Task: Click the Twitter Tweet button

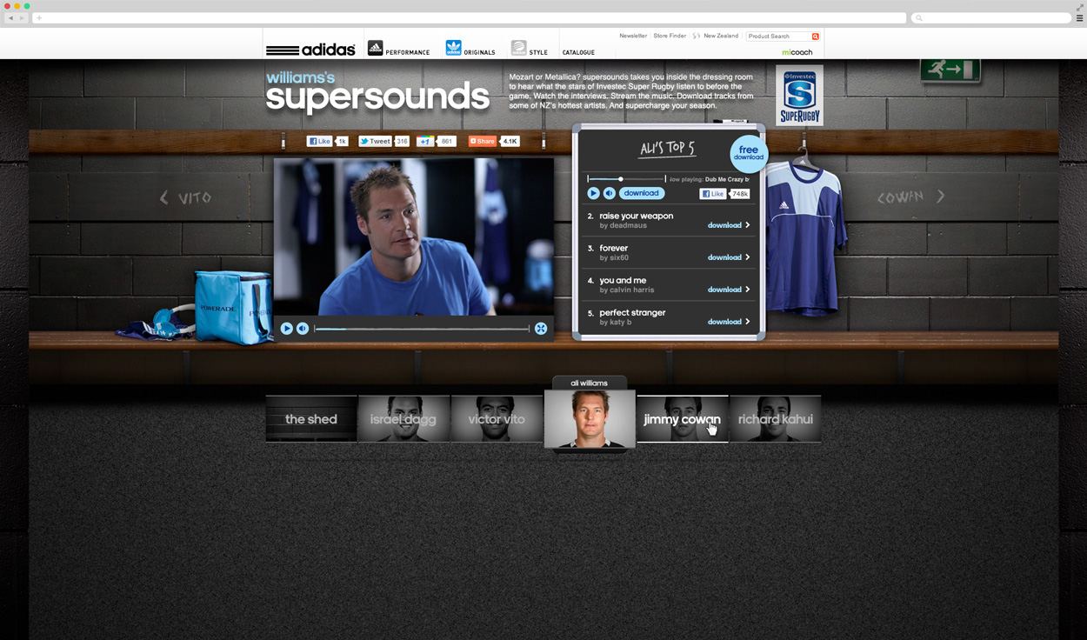Action: (x=376, y=141)
